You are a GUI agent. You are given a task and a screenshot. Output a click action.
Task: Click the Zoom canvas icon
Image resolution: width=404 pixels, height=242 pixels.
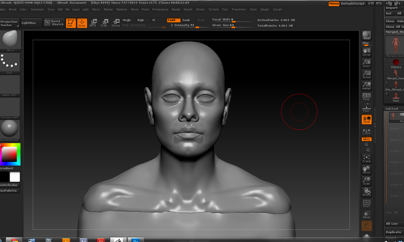367,63
